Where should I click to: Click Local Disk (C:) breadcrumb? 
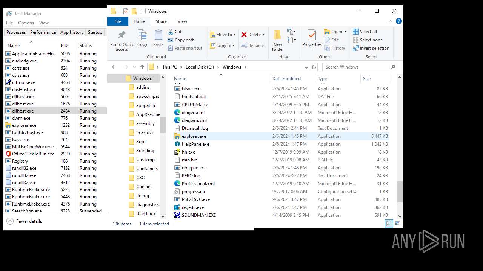click(x=200, y=67)
